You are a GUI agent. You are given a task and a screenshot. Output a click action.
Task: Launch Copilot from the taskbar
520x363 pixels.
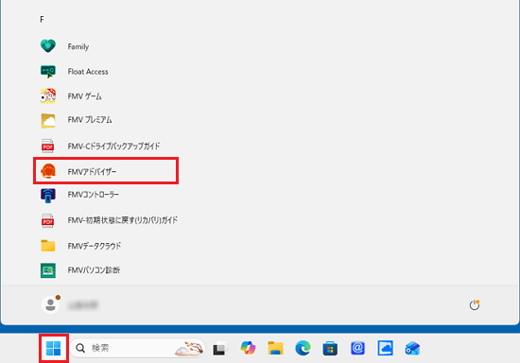tap(248, 348)
